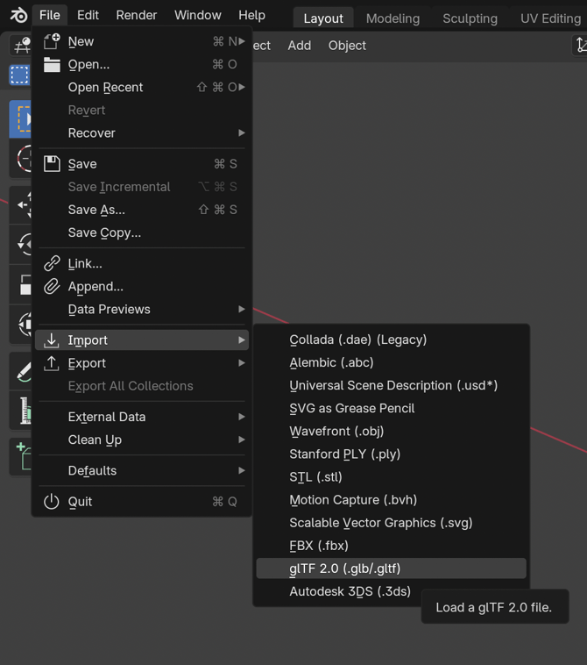Select the Add Cube tool
The width and height of the screenshot is (587, 665).
[21, 456]
